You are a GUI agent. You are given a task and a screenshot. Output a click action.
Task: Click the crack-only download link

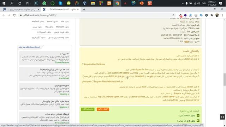click(186, 121)
